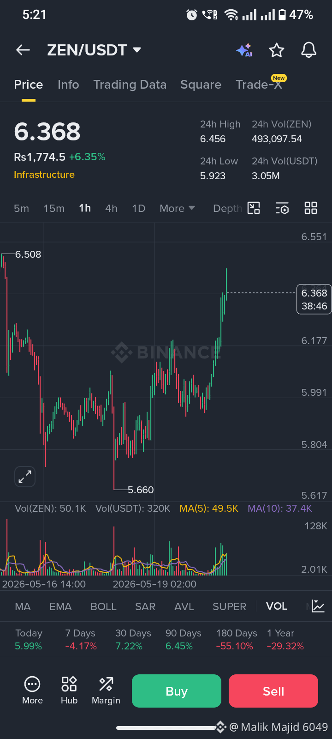
Task: Set a price alert with the bell icon
Action: [x=309, y=50]
